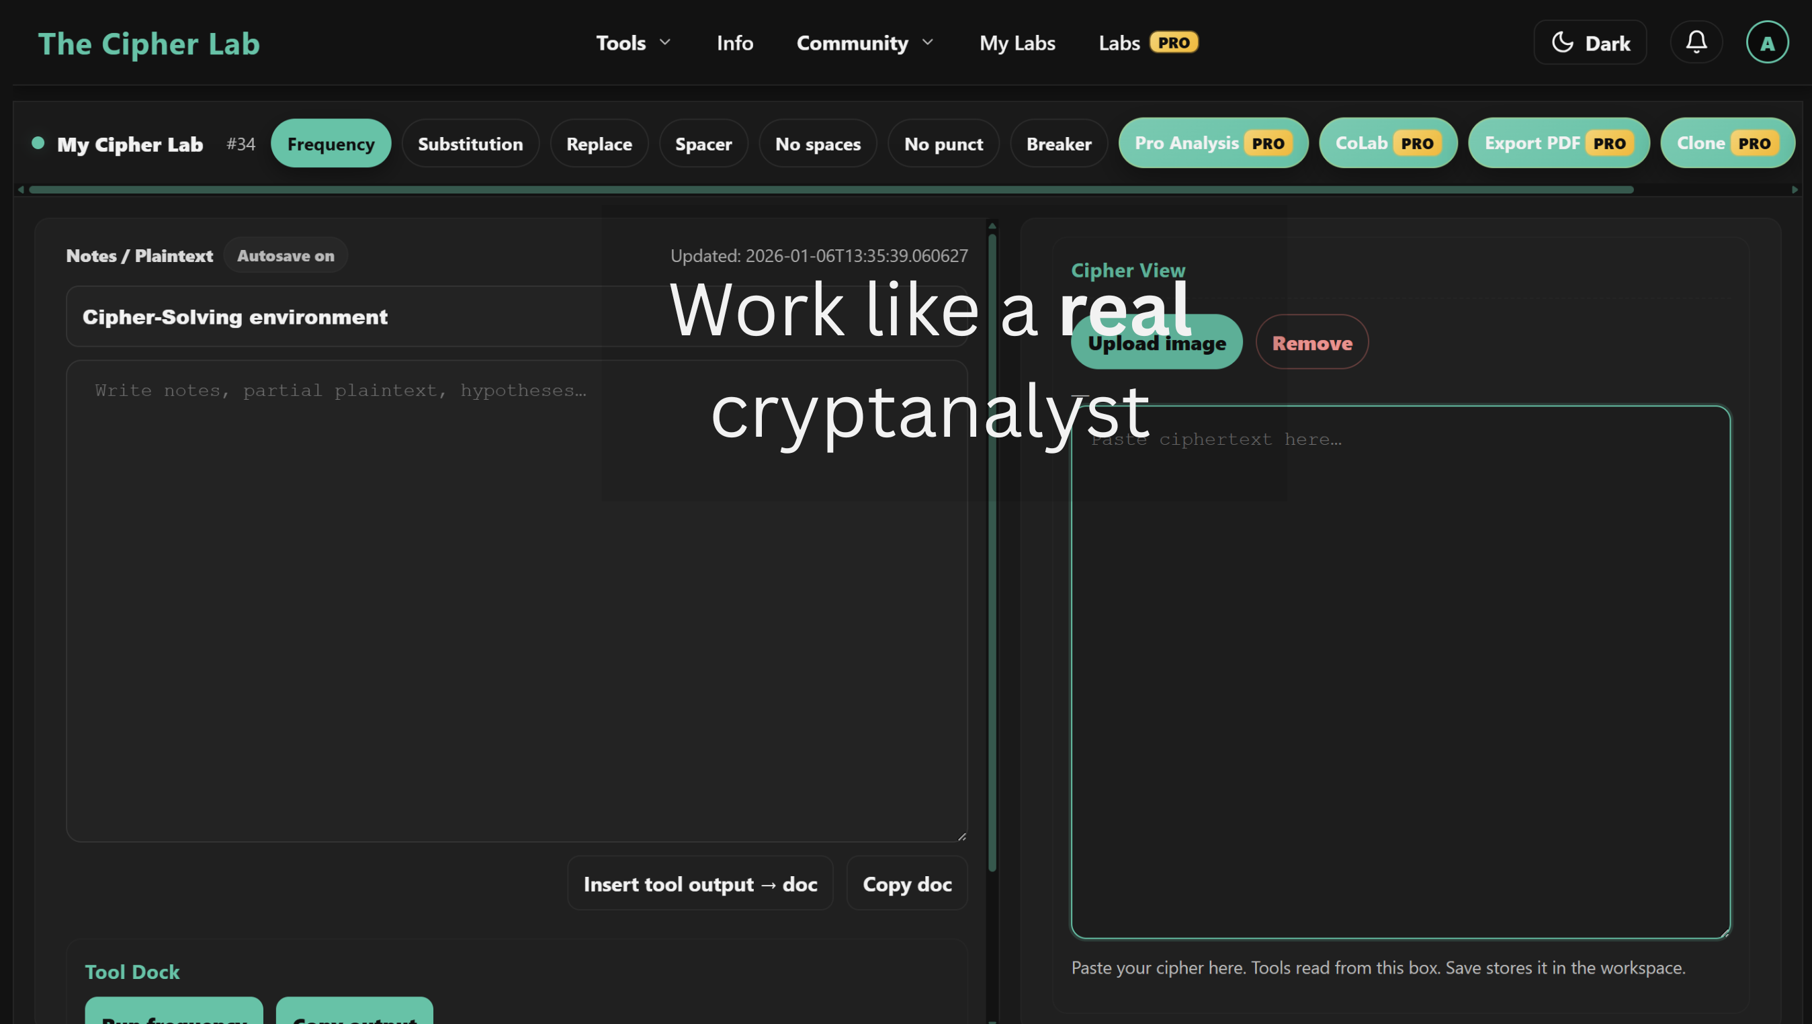1812x1024 pixels.
Task: Run the Breaker tool
Action: tap(1059, 144)
